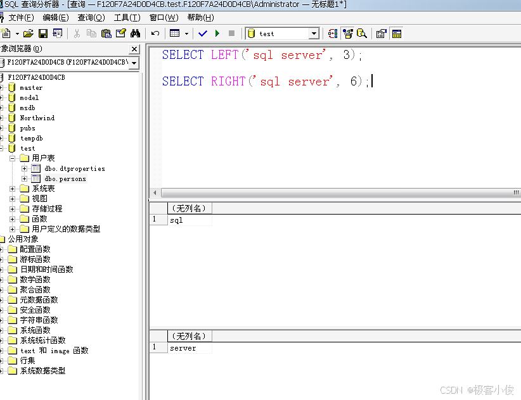Open the 窗口(W) menu
Viewport: 521px width, 400px height.
[x=164, y=18]
